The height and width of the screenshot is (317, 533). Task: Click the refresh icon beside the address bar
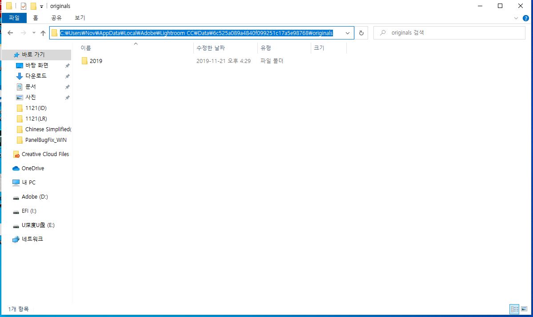[x=361, y=32]
